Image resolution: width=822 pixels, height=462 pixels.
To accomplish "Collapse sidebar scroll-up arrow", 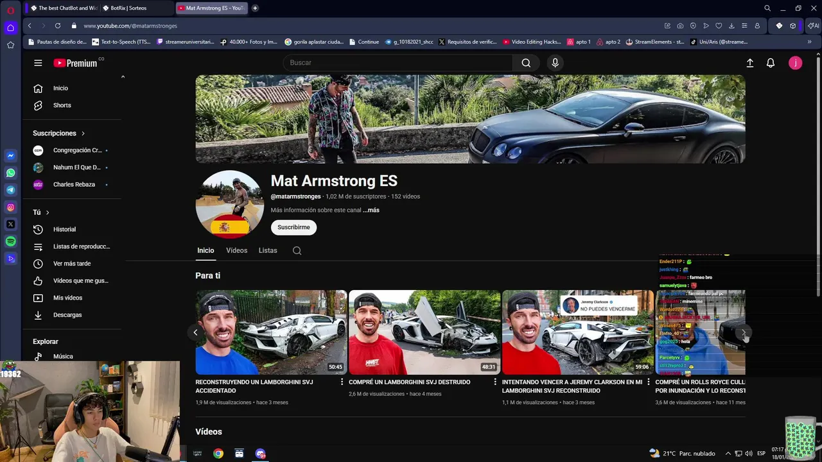I will pos(123,77).
